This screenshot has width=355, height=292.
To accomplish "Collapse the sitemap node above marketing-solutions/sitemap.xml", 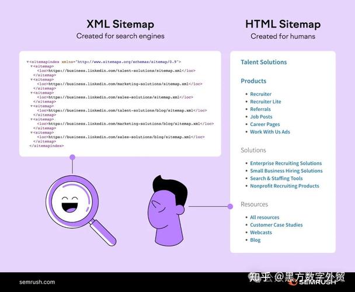I will click(x=32, y=79).
